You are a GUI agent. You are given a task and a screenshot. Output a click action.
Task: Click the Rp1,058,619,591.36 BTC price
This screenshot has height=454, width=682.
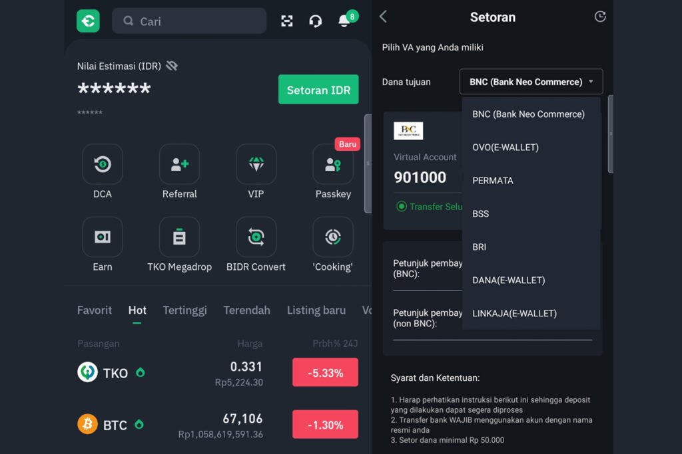[x=220, y=435]
